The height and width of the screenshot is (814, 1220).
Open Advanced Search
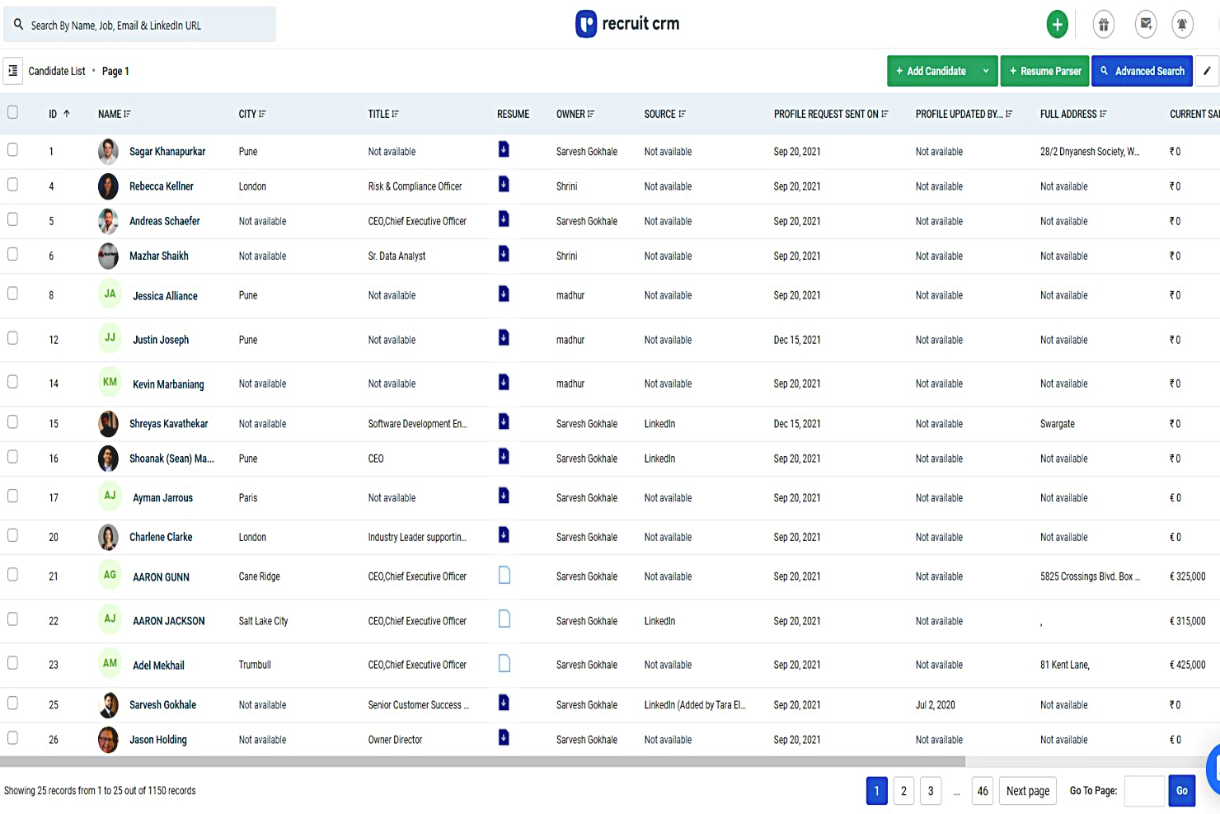coord(1142,71)
